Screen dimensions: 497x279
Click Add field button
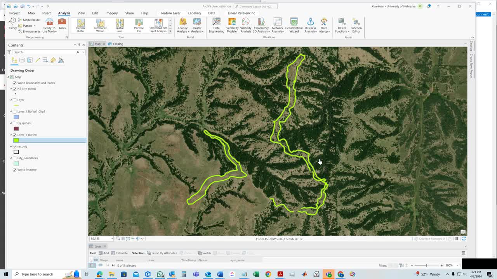(x=104, y=253)
